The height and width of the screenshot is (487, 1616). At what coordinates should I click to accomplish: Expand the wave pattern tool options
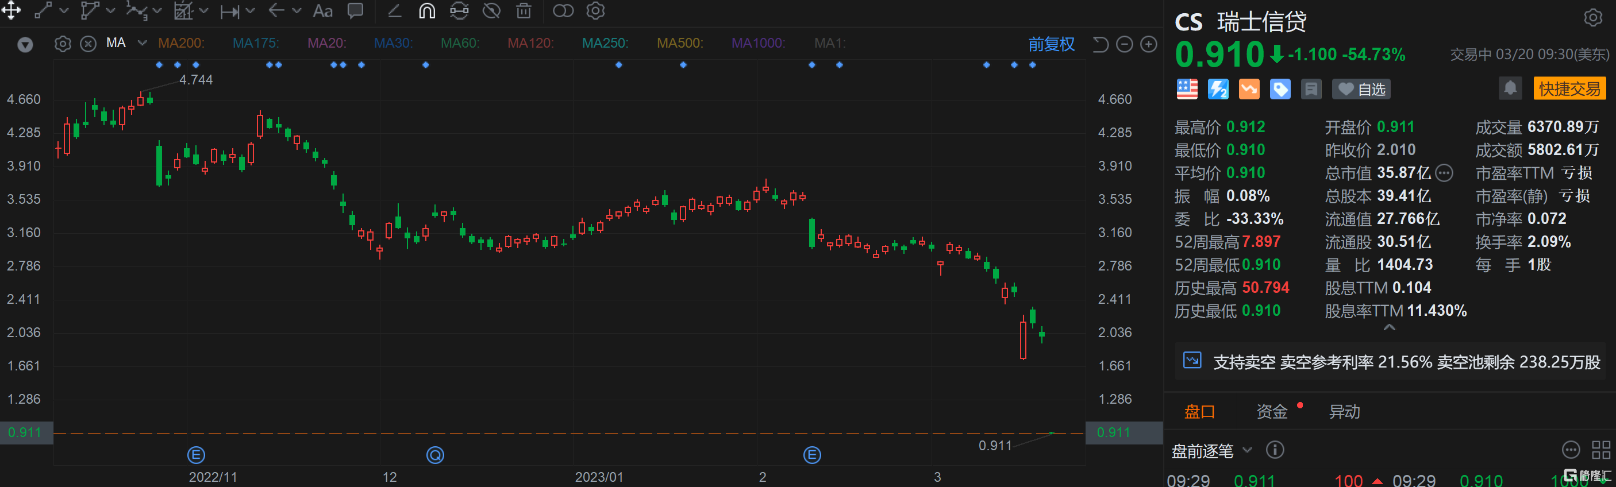157,11
